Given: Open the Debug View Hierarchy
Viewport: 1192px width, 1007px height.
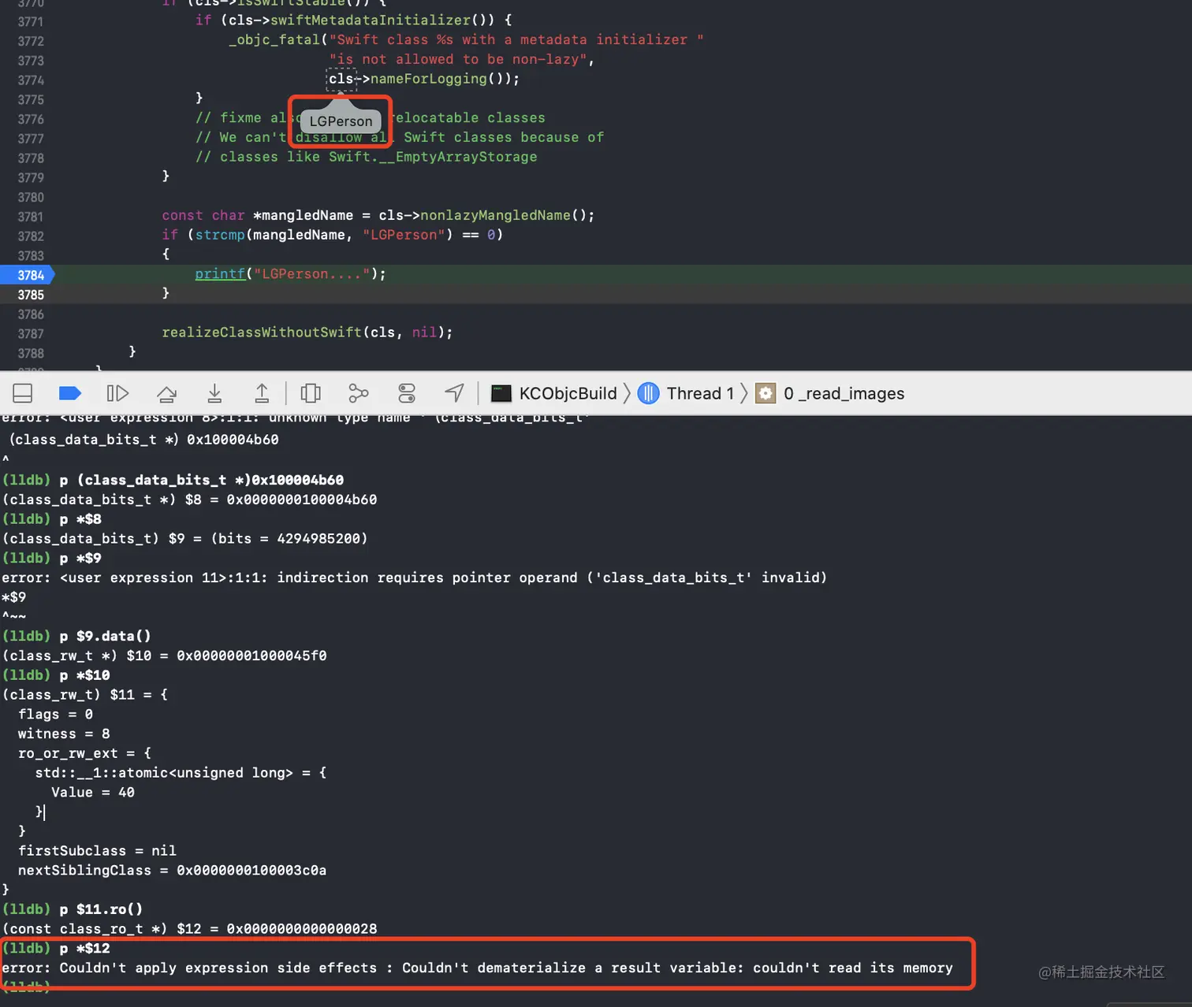Looking at the screenshot, I should tap(311, 393).
